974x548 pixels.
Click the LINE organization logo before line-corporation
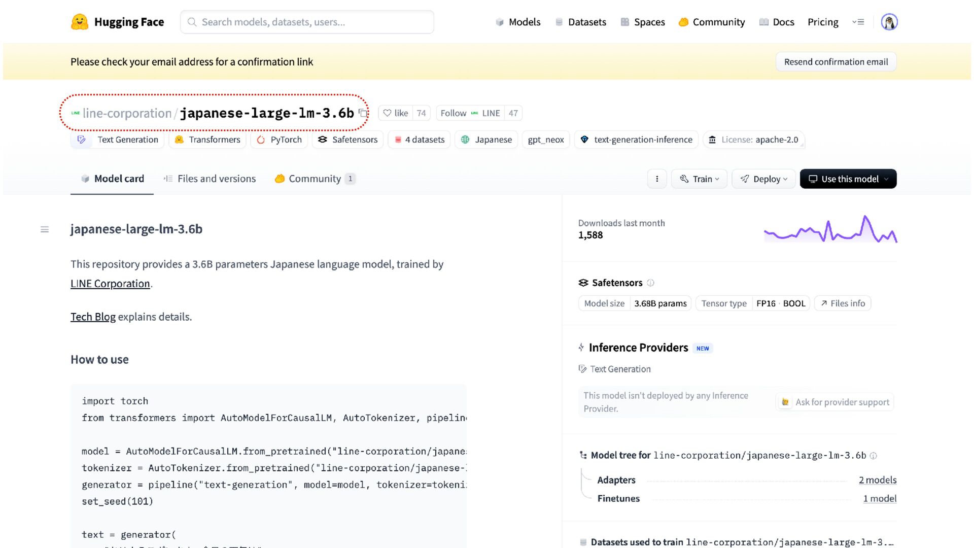click(76, 113)
